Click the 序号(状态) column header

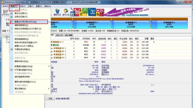tap(75, 39)
